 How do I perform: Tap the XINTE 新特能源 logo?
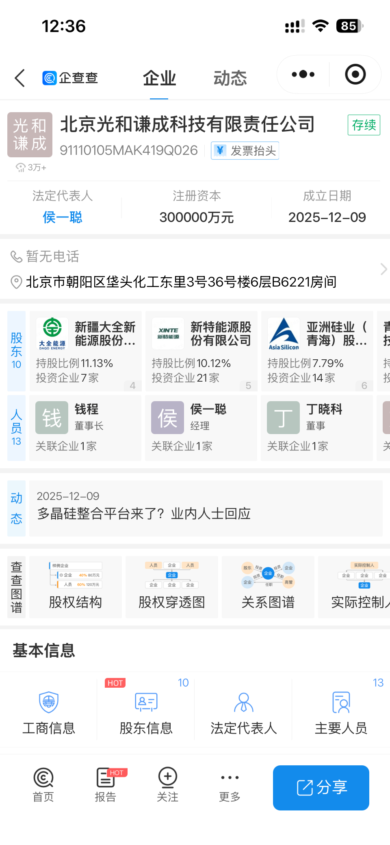tap(168, 334)
